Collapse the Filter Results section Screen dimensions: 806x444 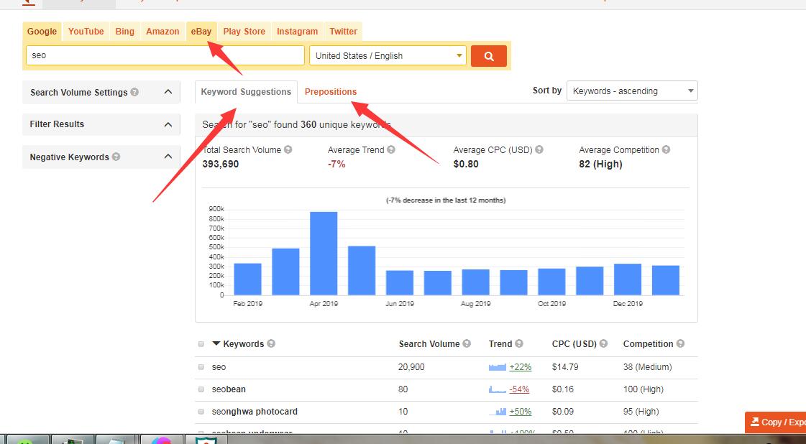167,124
